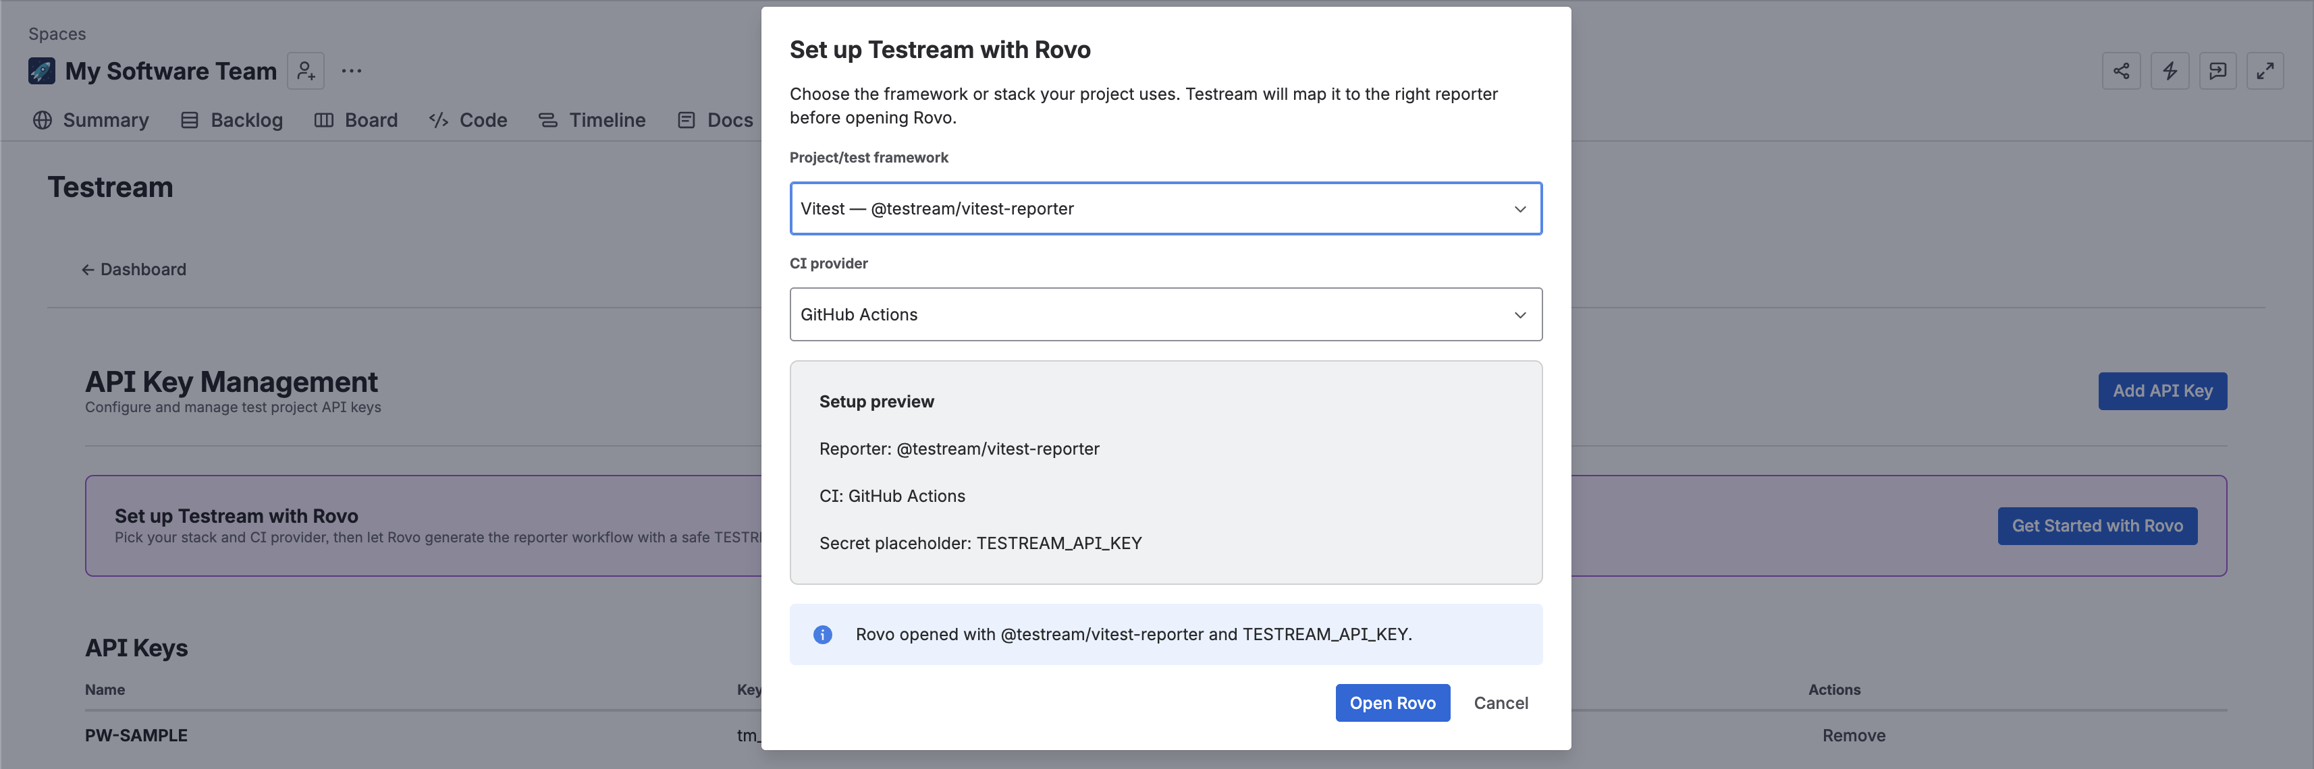Click the Open Rovo button
This screenshot has height=769, width=2314.
click(x=1391, y=703)
